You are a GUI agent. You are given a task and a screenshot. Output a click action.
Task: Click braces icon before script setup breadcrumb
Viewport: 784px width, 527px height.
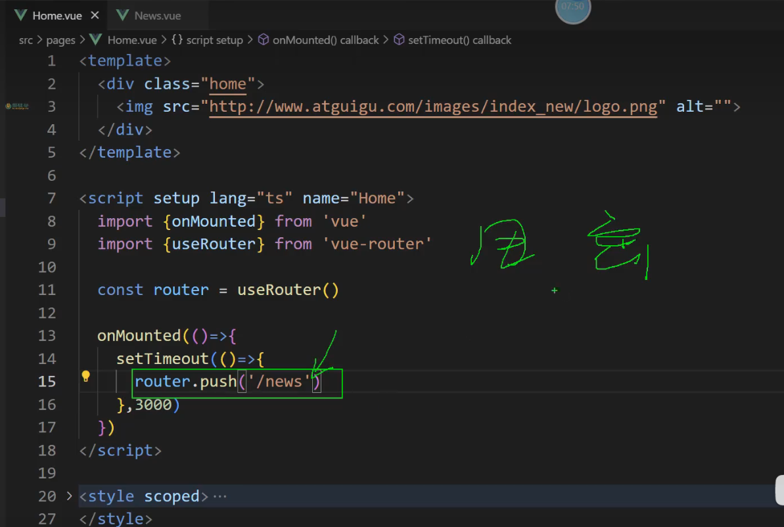tap(177, 39)
